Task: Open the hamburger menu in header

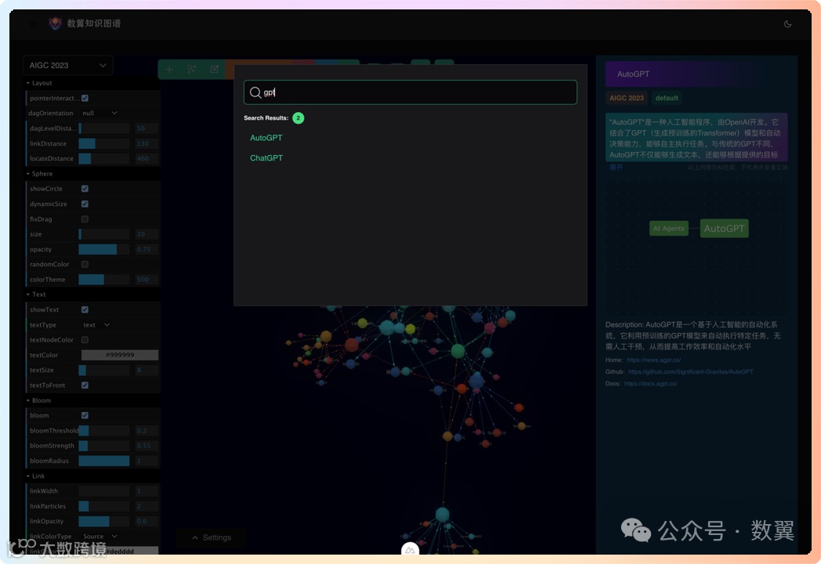Action: pyautogui.click(x=33, y=24)
